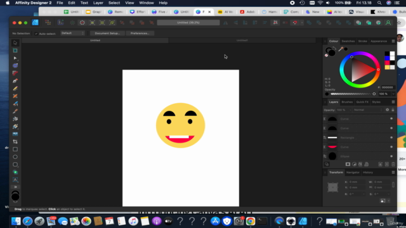Switch to the Export persona icon
The width and height of the screenshot is (406, 228).
(x=61, y=23)
